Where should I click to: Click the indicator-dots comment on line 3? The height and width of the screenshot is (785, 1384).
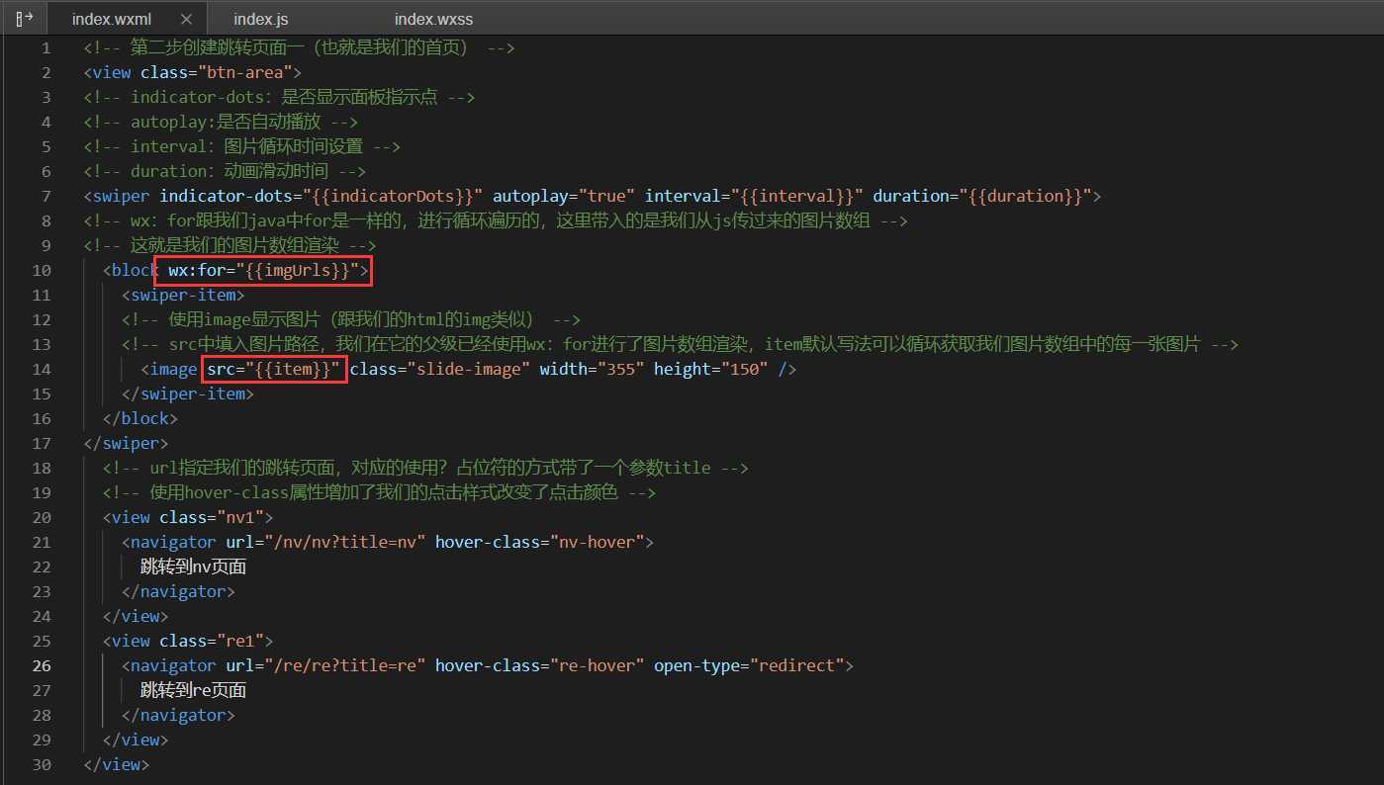[279, 97]
